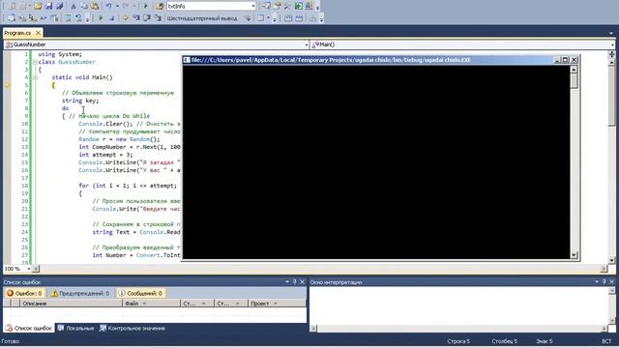Click the "Строка 5" status bar entry

pyautogui.click(x=458, y=341)
